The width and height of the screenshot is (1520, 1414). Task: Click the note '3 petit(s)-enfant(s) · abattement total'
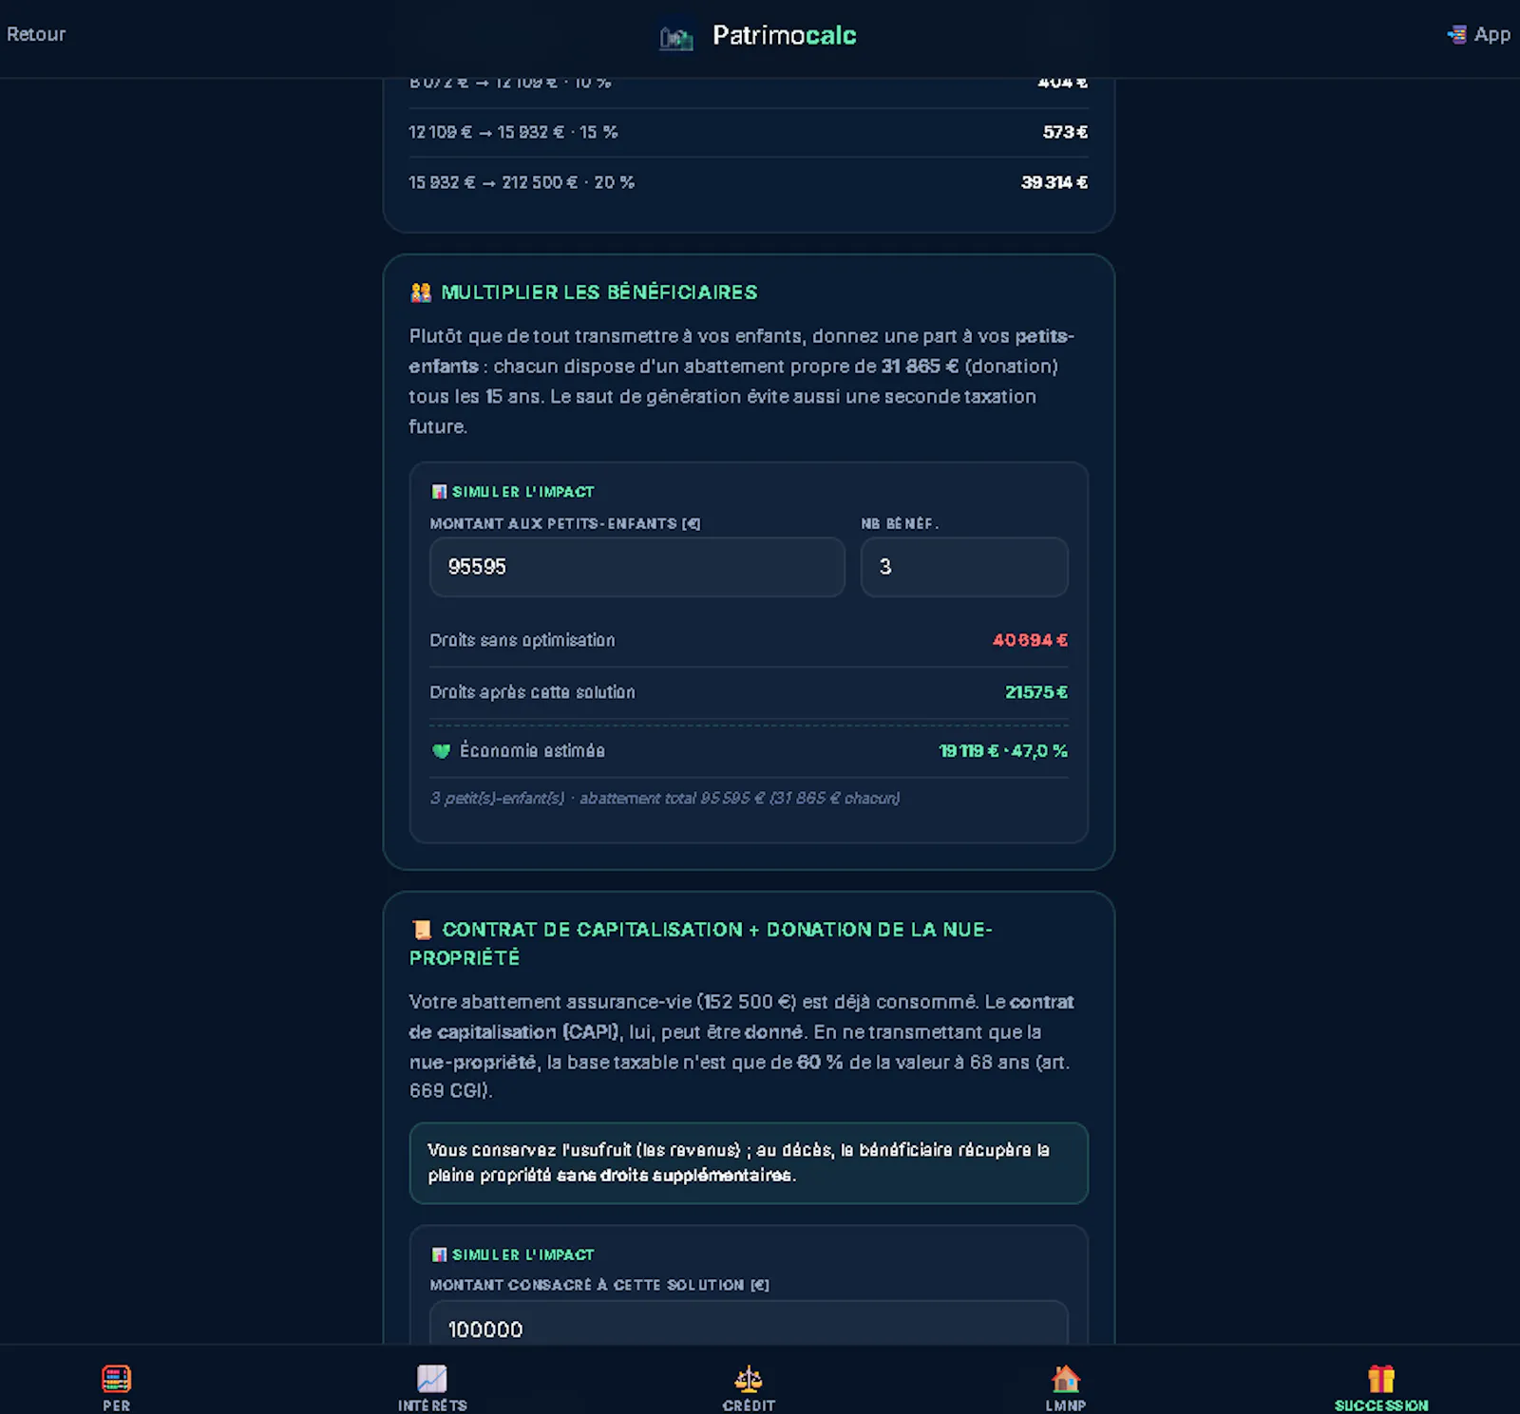pos(665,798)
